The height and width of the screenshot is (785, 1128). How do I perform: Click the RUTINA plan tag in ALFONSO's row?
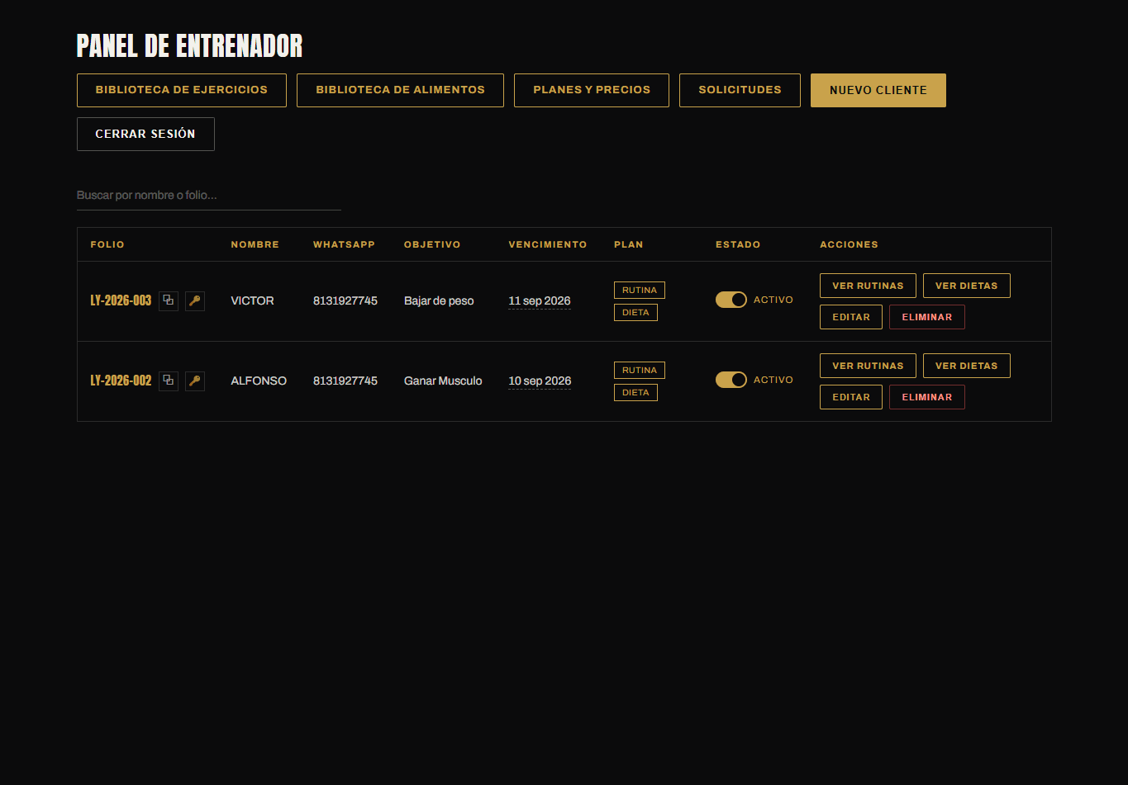[640, 370]
